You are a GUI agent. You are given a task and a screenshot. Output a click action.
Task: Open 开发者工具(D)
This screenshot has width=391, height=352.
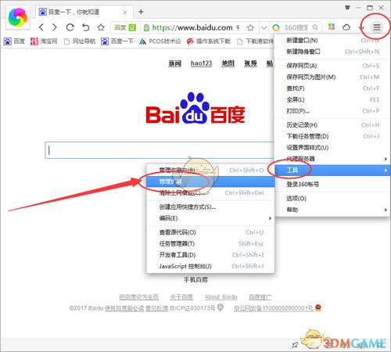210,255
